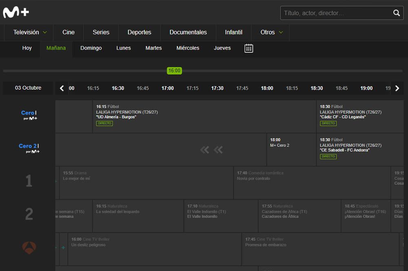Click the double rewind arrows on Cero 2
Viewport: 408px width, 271px height.
[211, 150]
